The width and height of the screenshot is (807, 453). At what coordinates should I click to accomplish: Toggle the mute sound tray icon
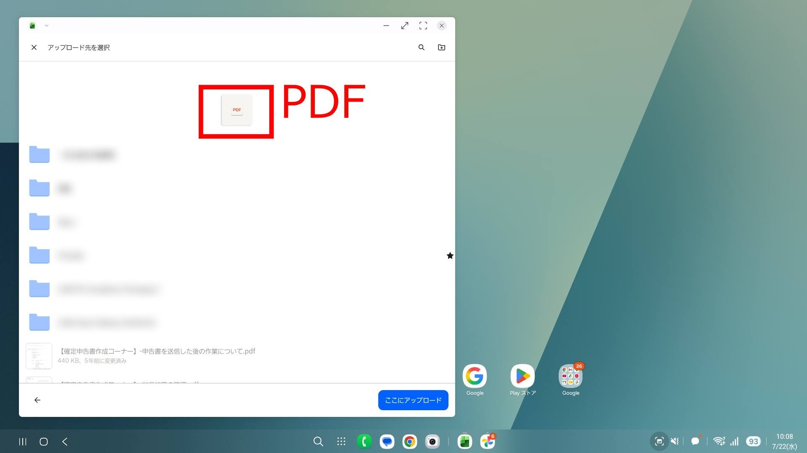click(x=675, y=441)
